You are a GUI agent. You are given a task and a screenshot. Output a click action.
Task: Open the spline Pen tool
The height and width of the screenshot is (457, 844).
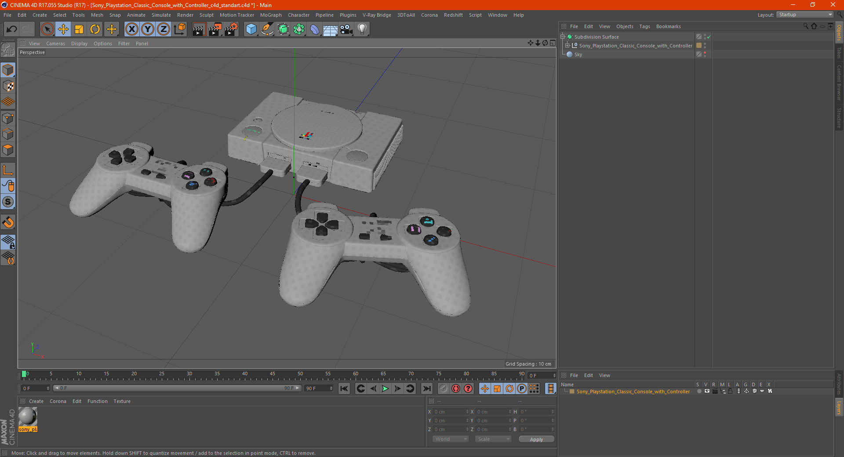tap(267, 29)
